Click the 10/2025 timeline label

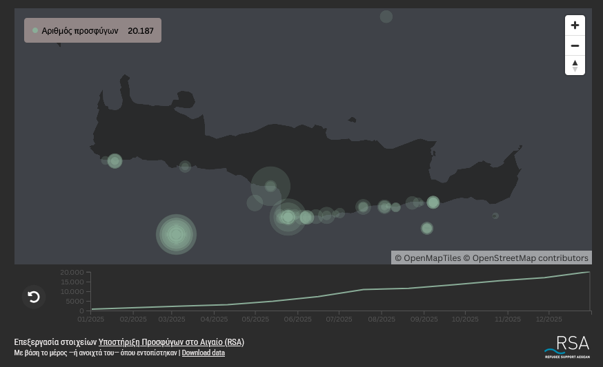click(x=465, y=319)
